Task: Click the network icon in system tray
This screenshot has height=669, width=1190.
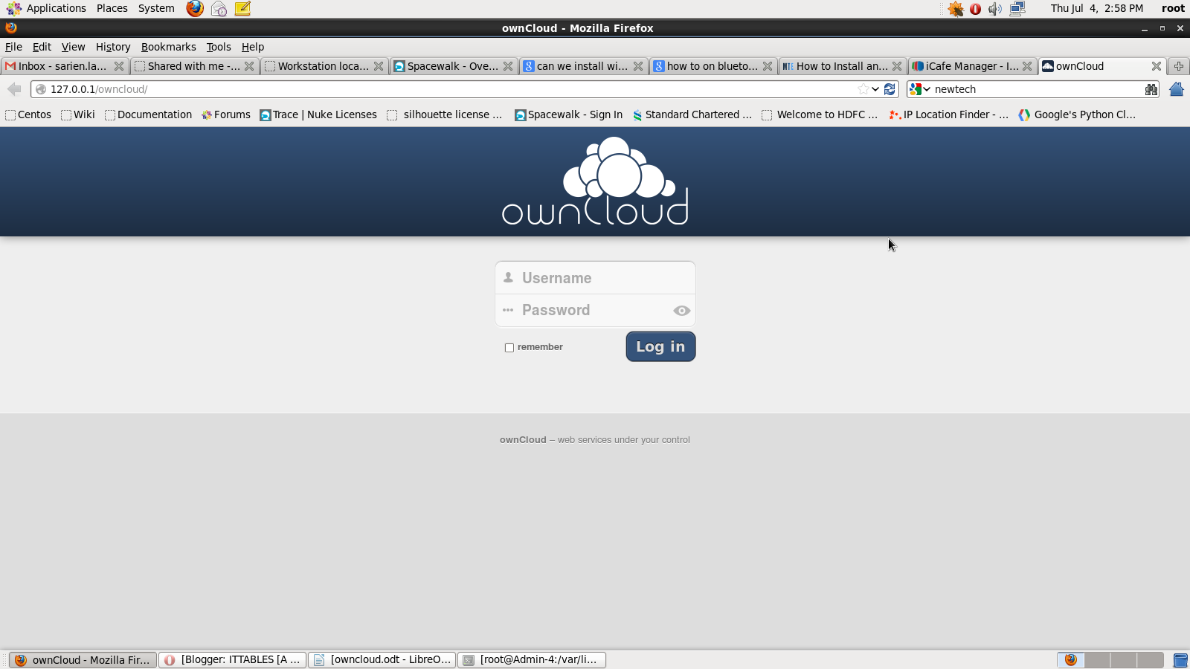Action: [1017, 8]
